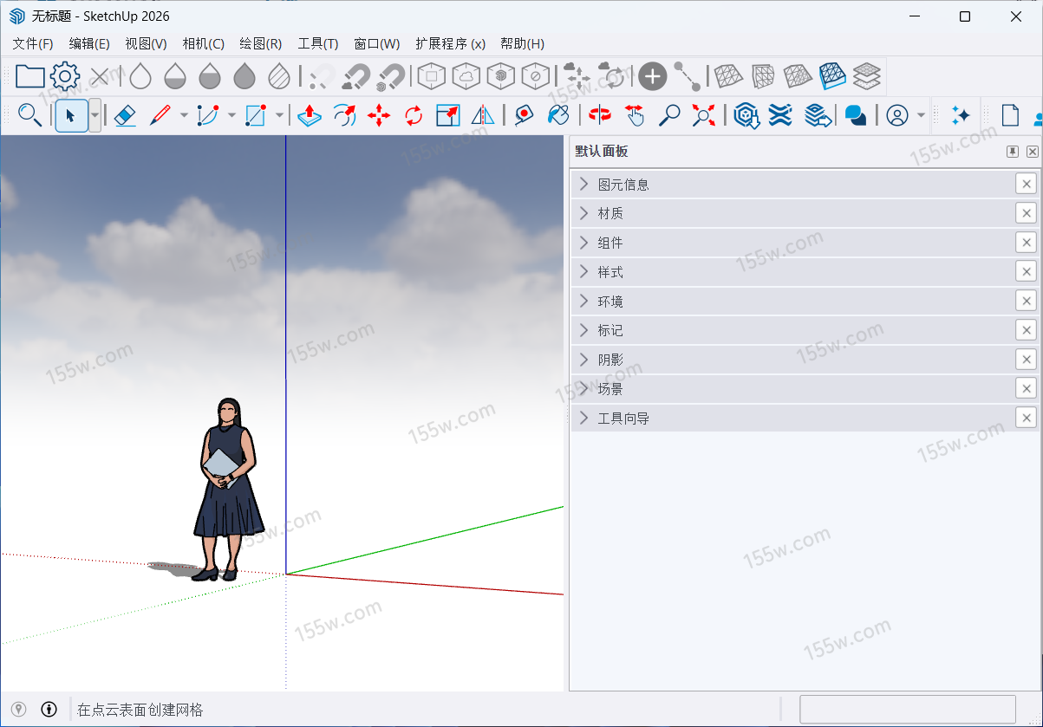1043x727 pixels.
Task: Open the dropdown arrow beside the Pencil tool
Action: coord(184,115)
